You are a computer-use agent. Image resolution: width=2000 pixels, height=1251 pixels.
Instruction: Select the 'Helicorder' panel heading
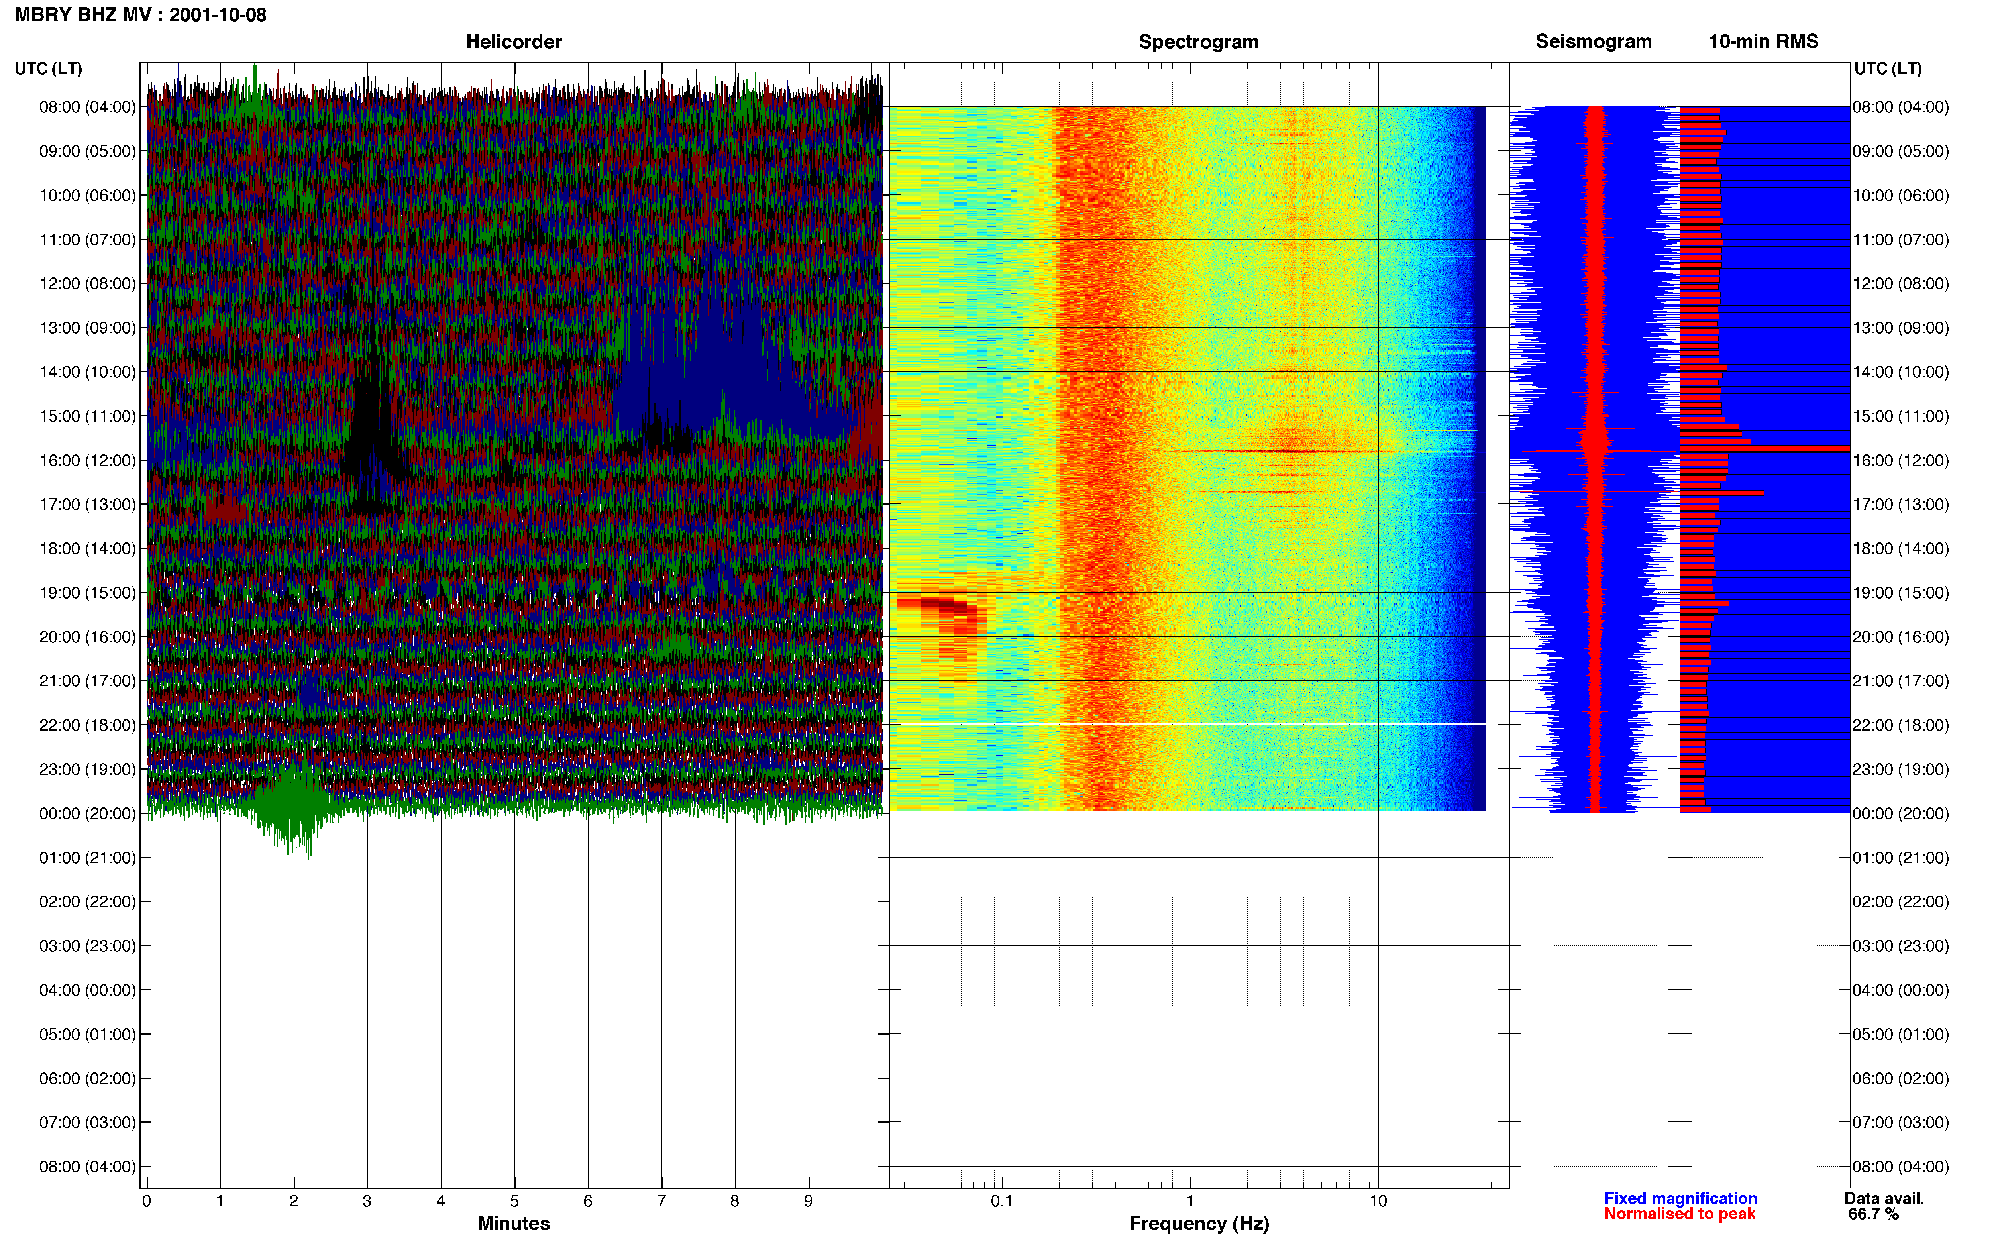coord(514,41)
